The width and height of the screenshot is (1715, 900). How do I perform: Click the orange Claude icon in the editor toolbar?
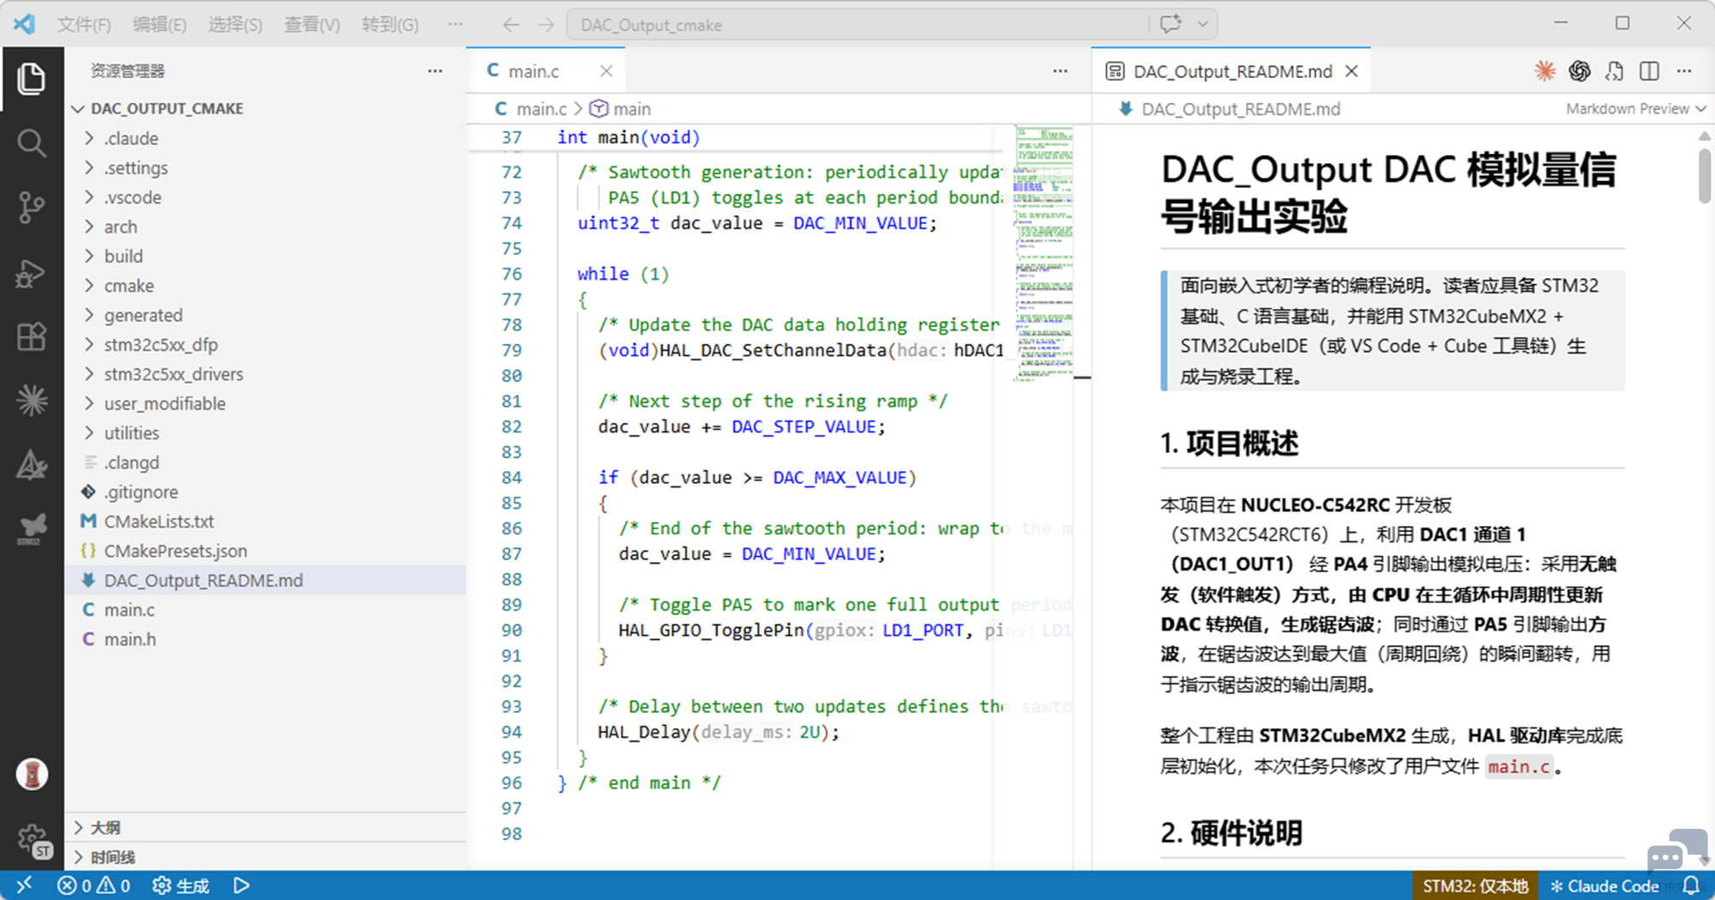point(1544,71)
